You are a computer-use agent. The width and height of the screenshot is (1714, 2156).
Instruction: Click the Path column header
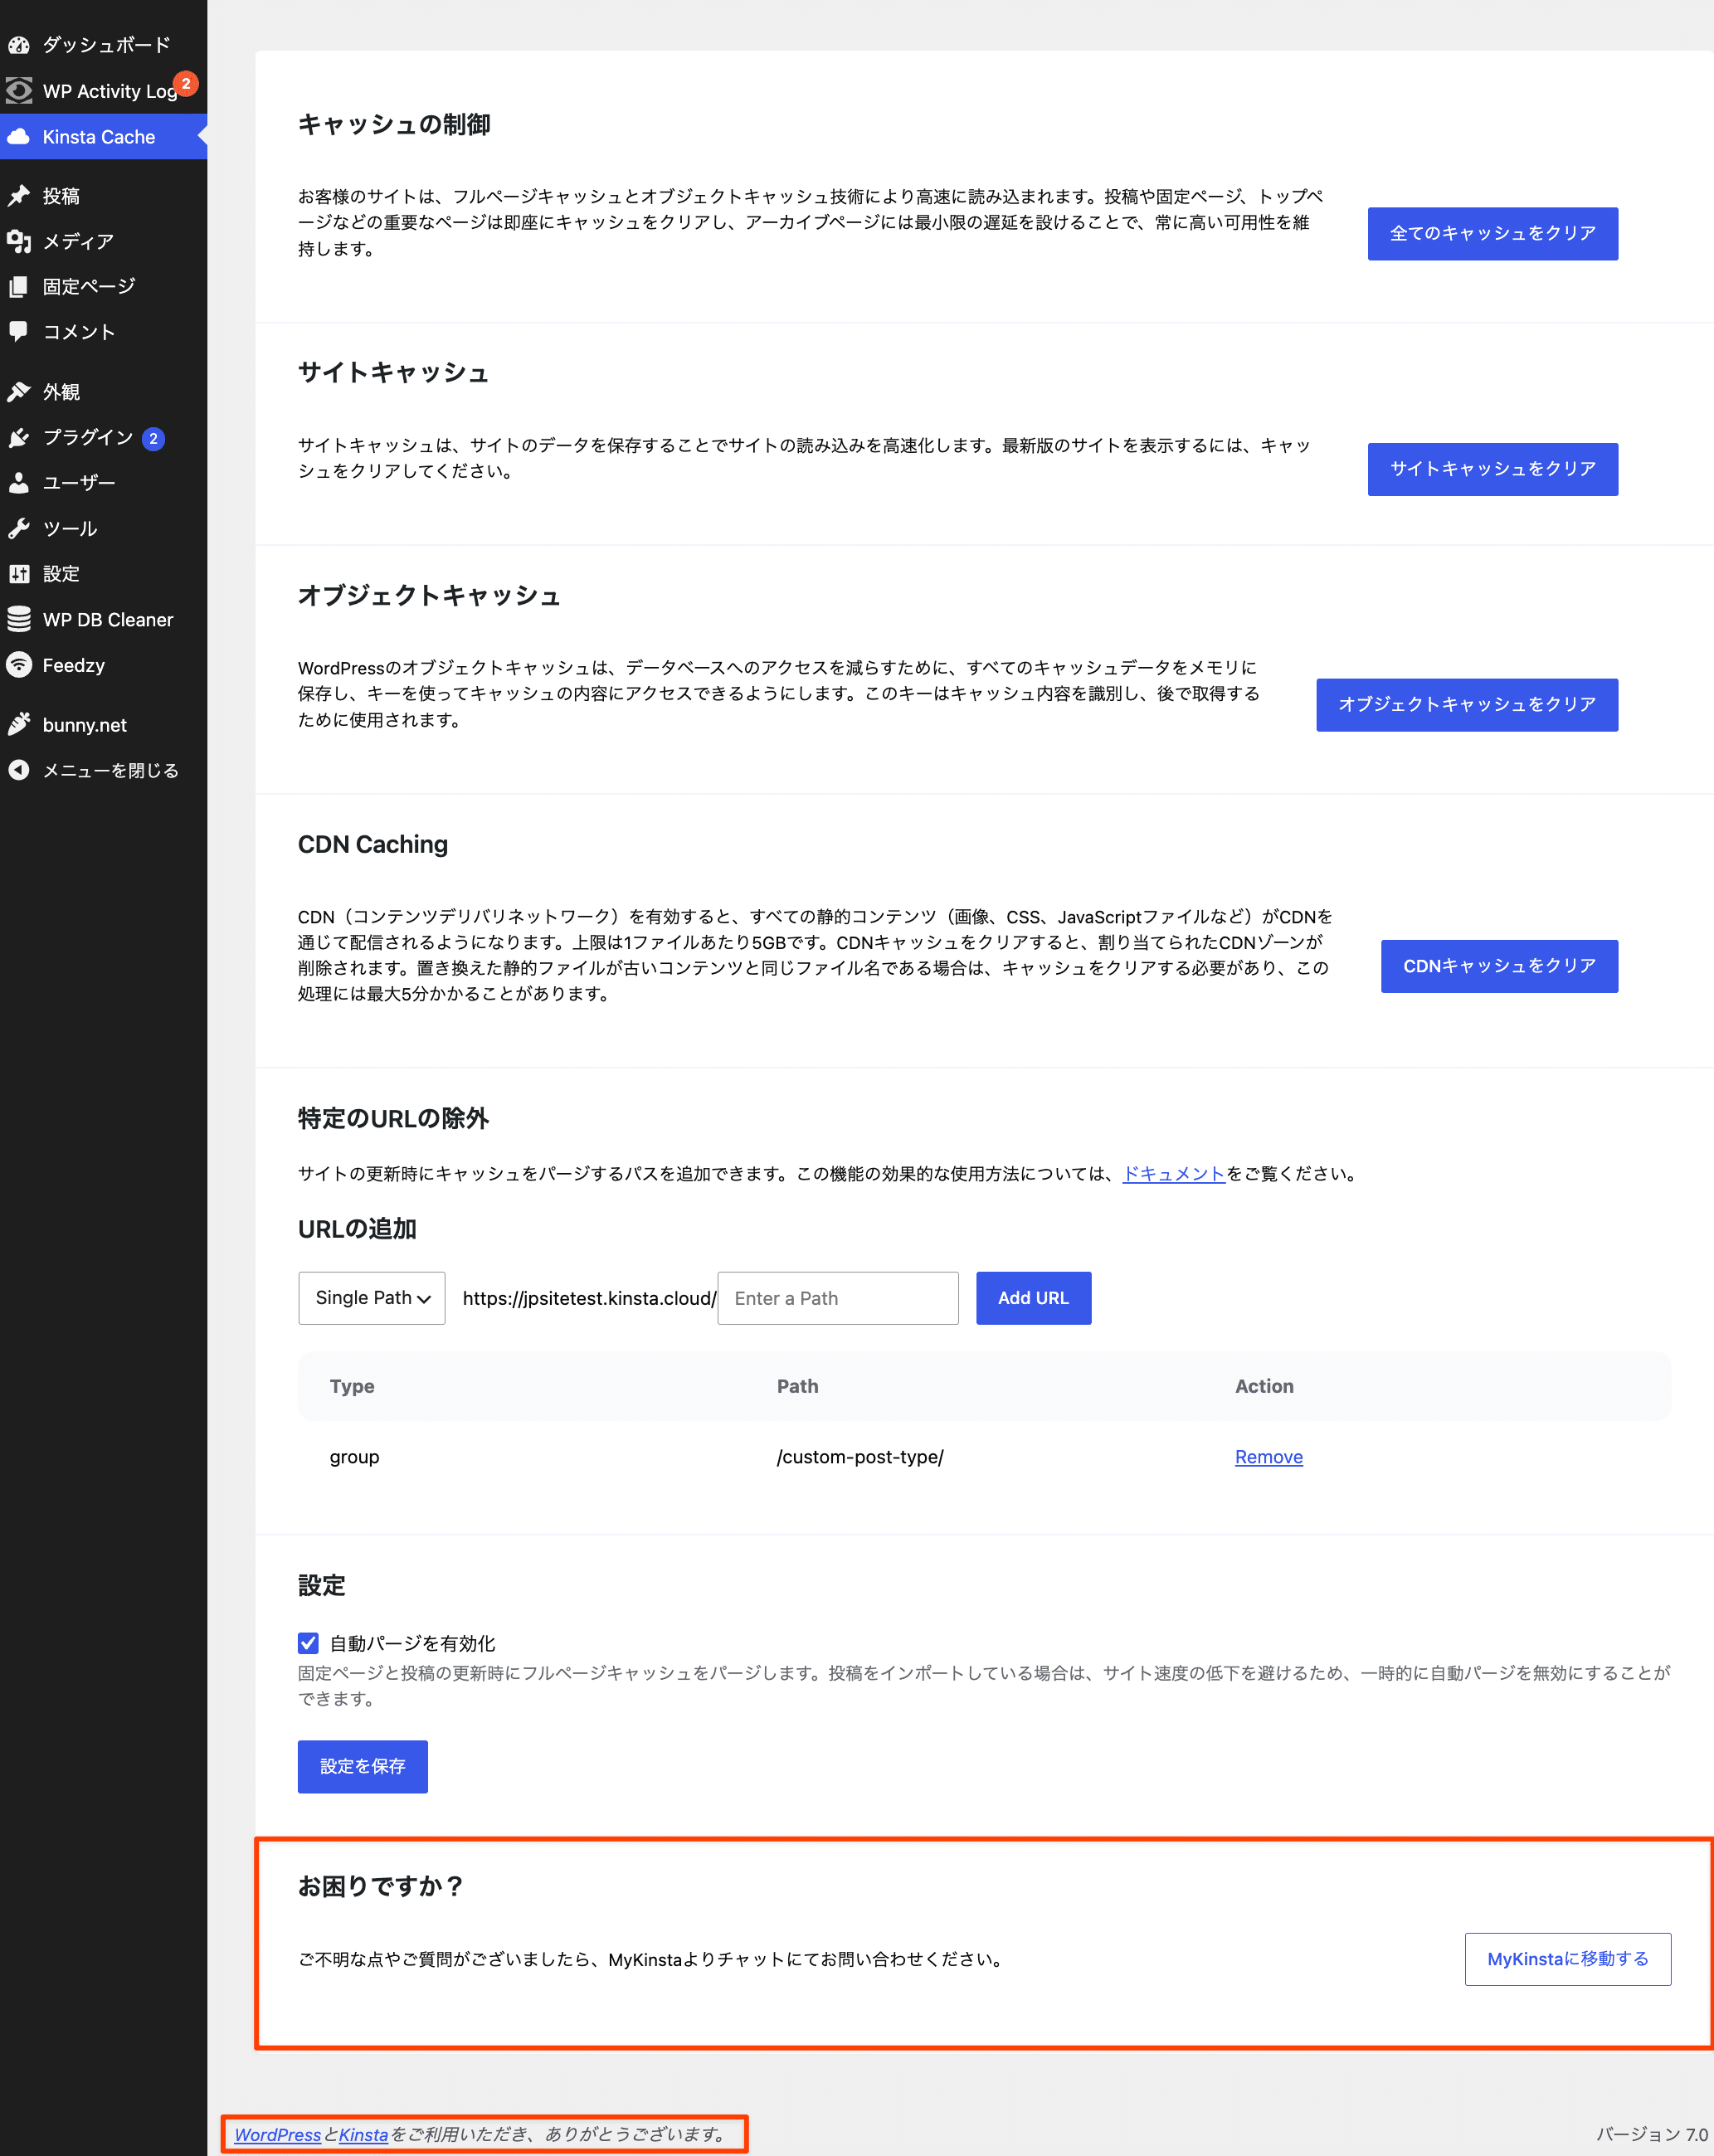click(798, 1386)
